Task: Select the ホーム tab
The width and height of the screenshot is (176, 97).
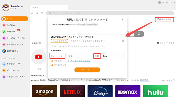Action: 49,8
